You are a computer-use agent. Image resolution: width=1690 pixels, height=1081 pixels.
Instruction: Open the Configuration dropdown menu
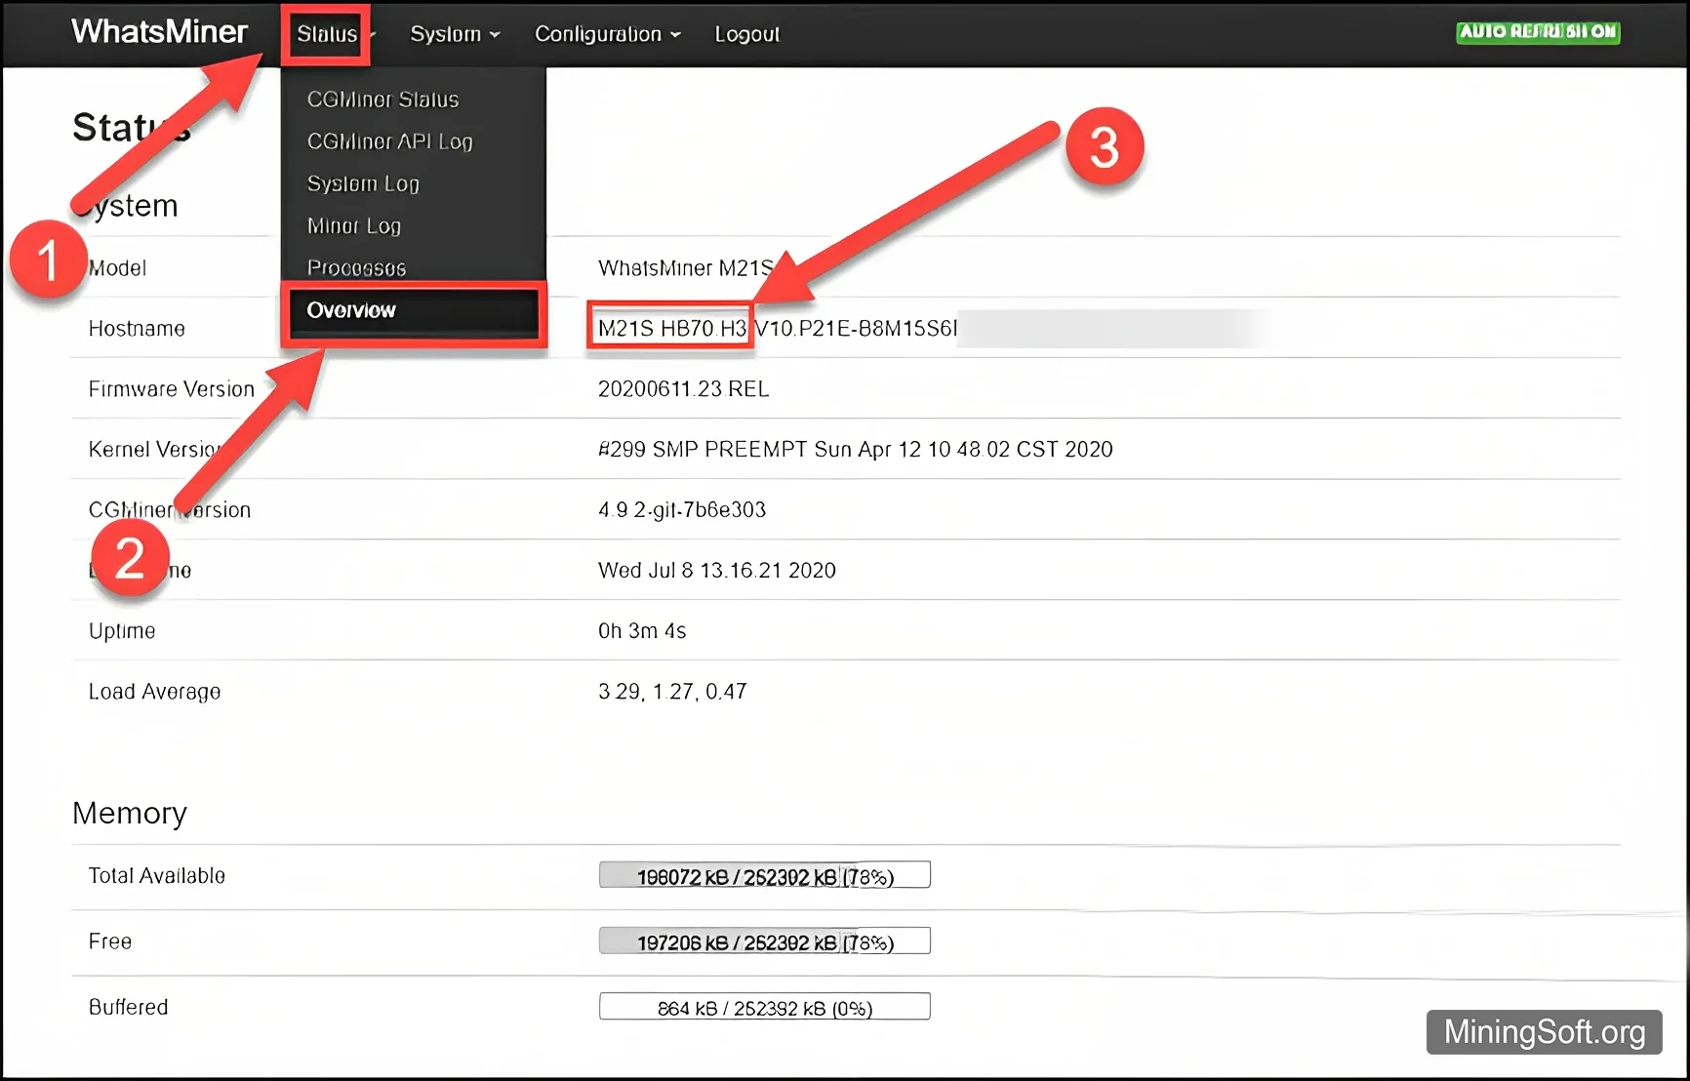coord(607,34)
